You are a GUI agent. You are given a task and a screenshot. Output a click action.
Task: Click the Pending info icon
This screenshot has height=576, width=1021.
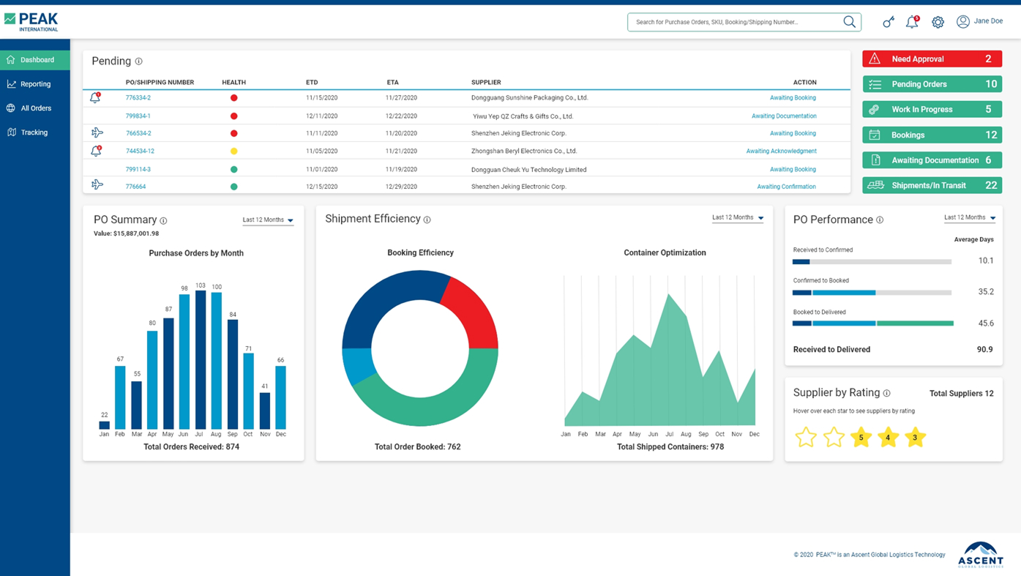[138, 61]
